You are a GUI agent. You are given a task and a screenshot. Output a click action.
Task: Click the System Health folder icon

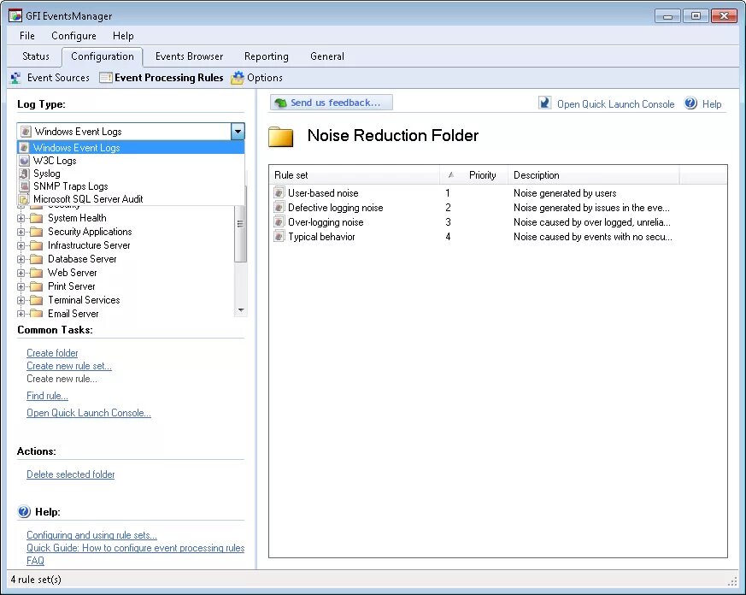(36, 218)
